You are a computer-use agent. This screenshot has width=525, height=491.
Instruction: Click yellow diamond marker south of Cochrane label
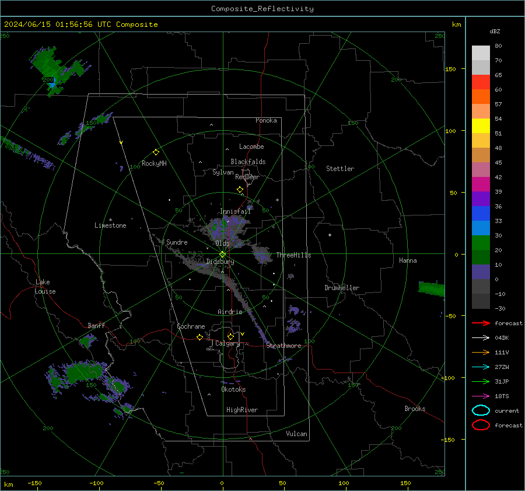pos(199,337)
